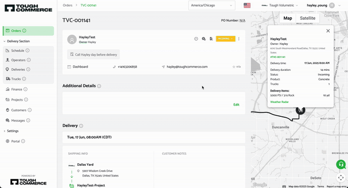Open the Weather Radar link
The height and width of the screenshot is (188, 348).
(x=279, y=102)
